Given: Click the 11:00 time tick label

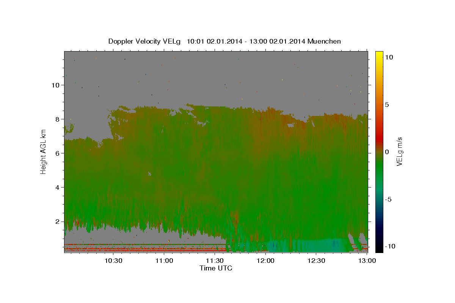Looking at the screenshot, I should (x=165, y=261).
